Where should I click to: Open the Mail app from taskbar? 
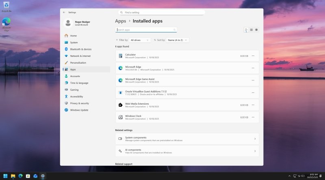point(35,176)
